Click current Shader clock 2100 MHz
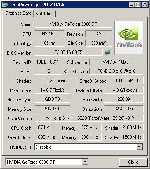Screen dimensions: 150x169 [x=132, y=127]
